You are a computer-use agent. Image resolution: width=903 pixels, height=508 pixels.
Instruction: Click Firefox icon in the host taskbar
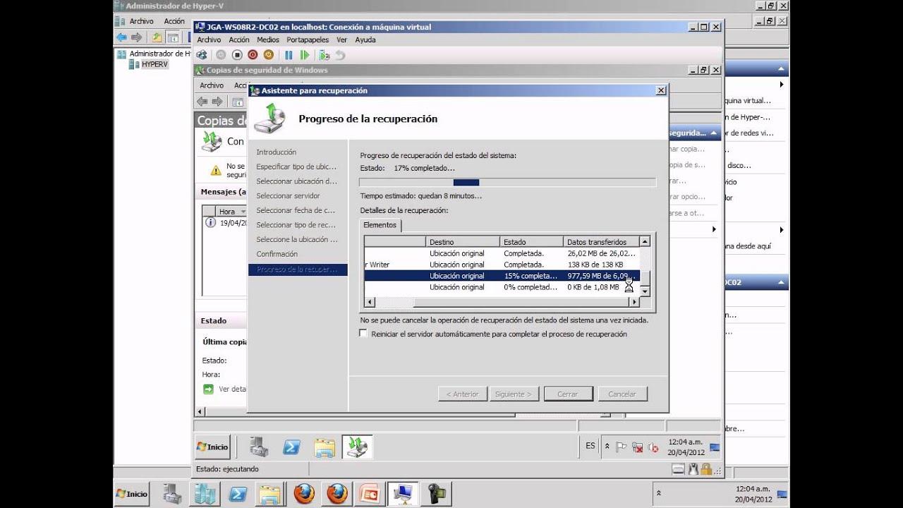click(304, 494)
